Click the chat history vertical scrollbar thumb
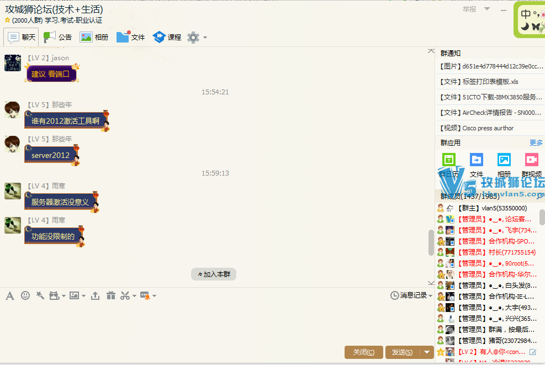 point(431,242)
